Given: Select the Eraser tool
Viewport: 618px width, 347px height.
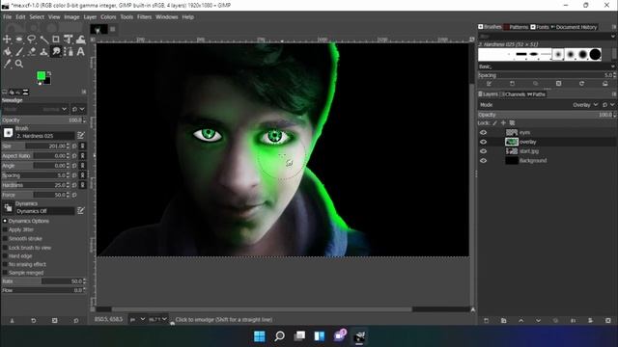Looking at the screenshot, I should coord(31,51).
